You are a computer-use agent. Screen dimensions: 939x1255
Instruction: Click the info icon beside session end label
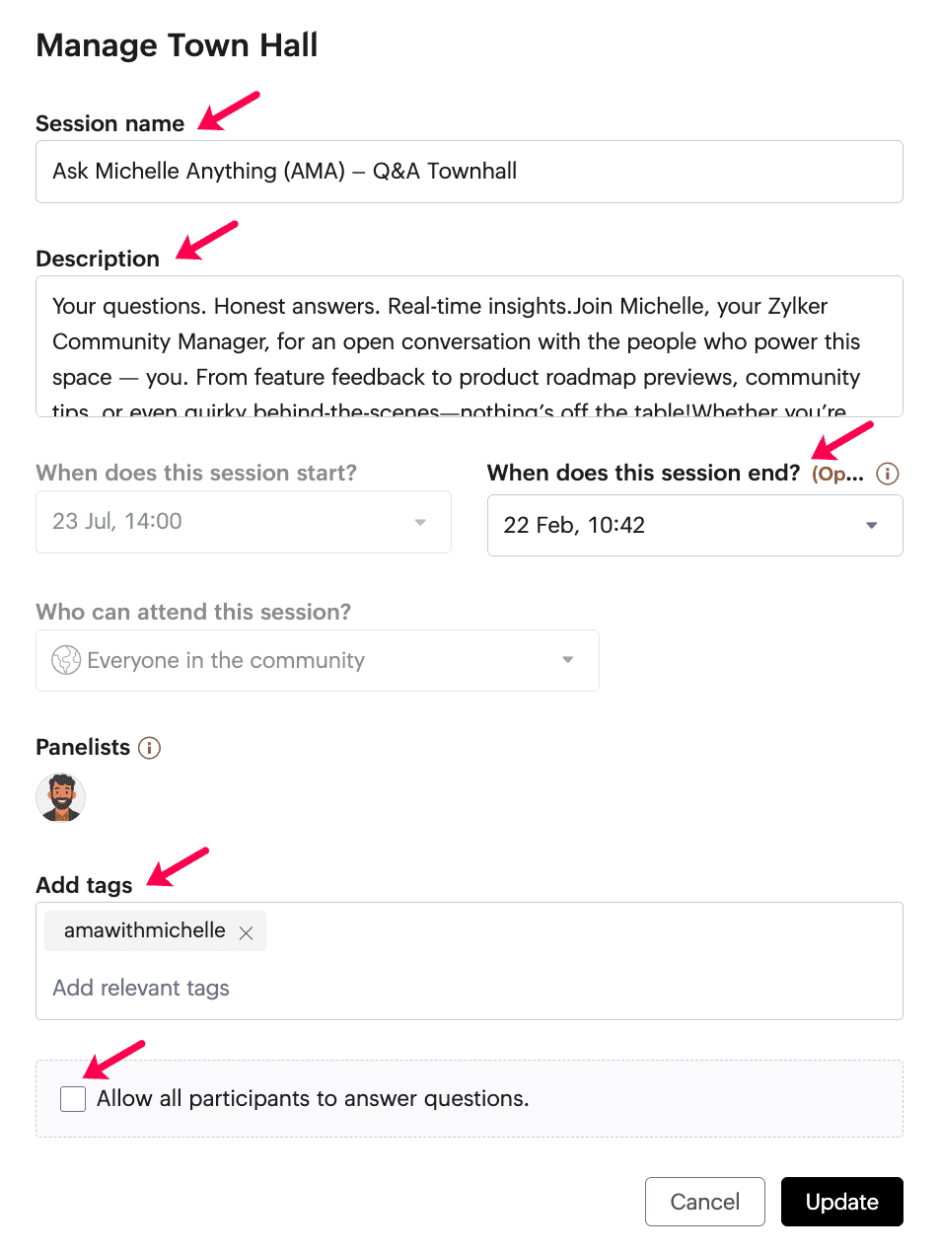(888, 474)
